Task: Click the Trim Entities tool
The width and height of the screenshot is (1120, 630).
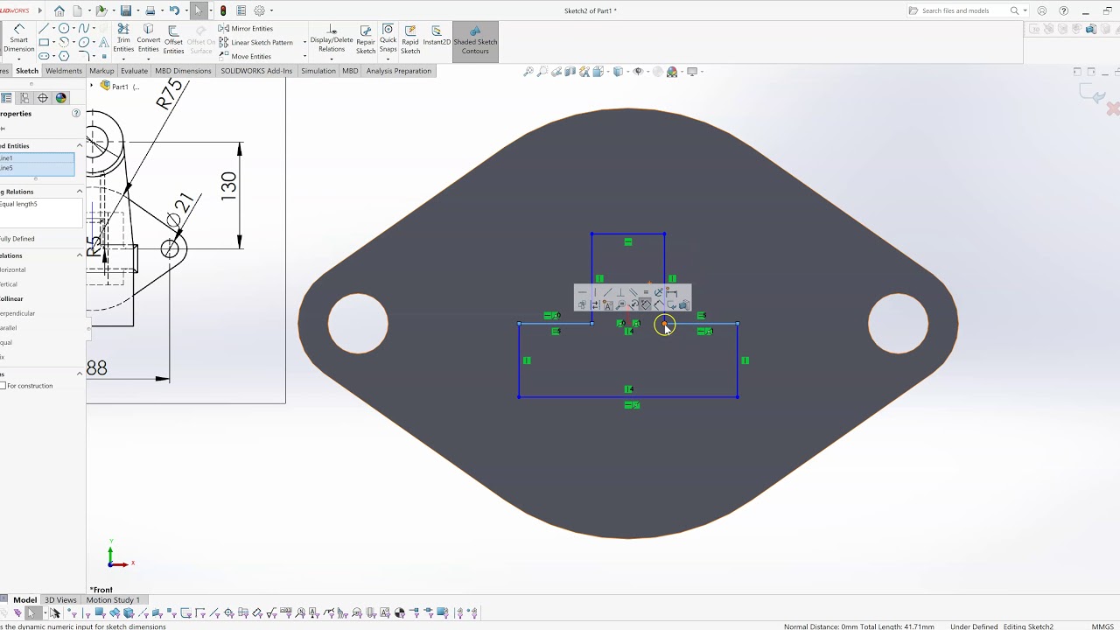Action: point(123,39)
